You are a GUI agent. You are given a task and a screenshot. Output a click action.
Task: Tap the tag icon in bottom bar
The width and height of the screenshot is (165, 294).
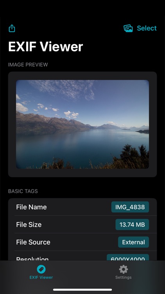click(41, 269)
